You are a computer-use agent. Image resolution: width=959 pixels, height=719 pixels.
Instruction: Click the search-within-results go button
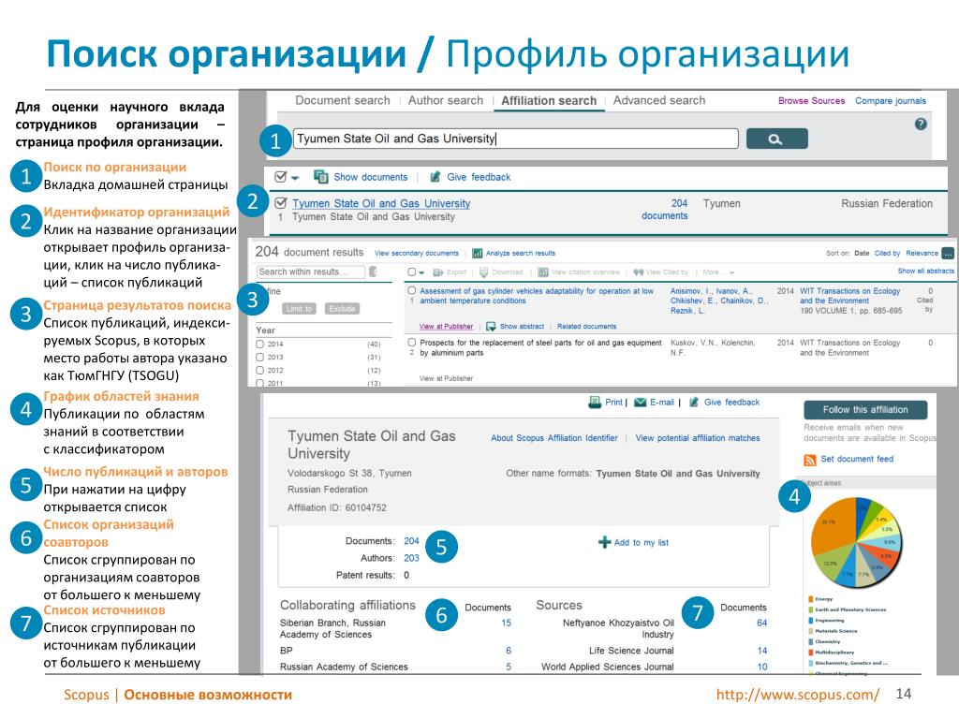click(373, 271)
